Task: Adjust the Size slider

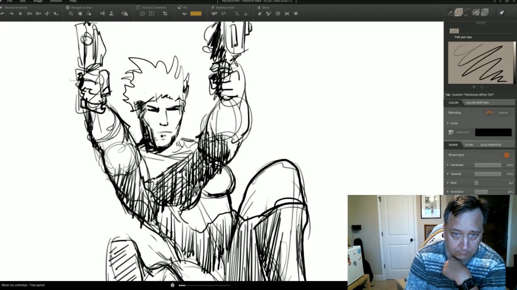Action: click(x=488, y=183)
